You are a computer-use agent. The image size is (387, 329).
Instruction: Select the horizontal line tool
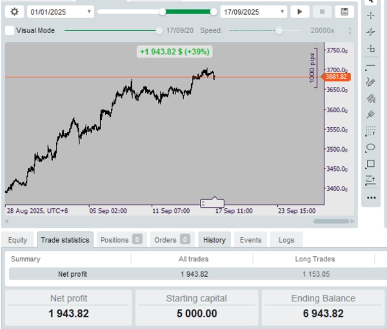tap(370, 65)
